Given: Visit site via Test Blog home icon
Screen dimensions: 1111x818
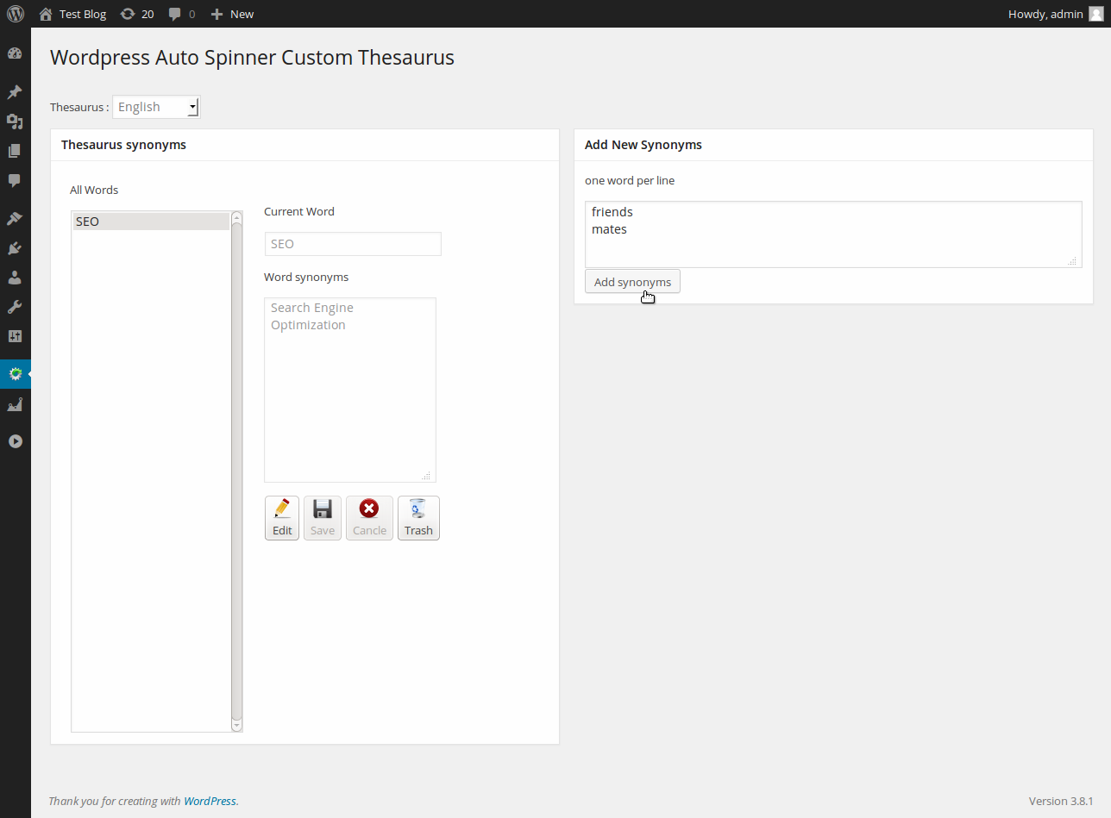Looking at the screenshot, I should (x=72, y=14).
